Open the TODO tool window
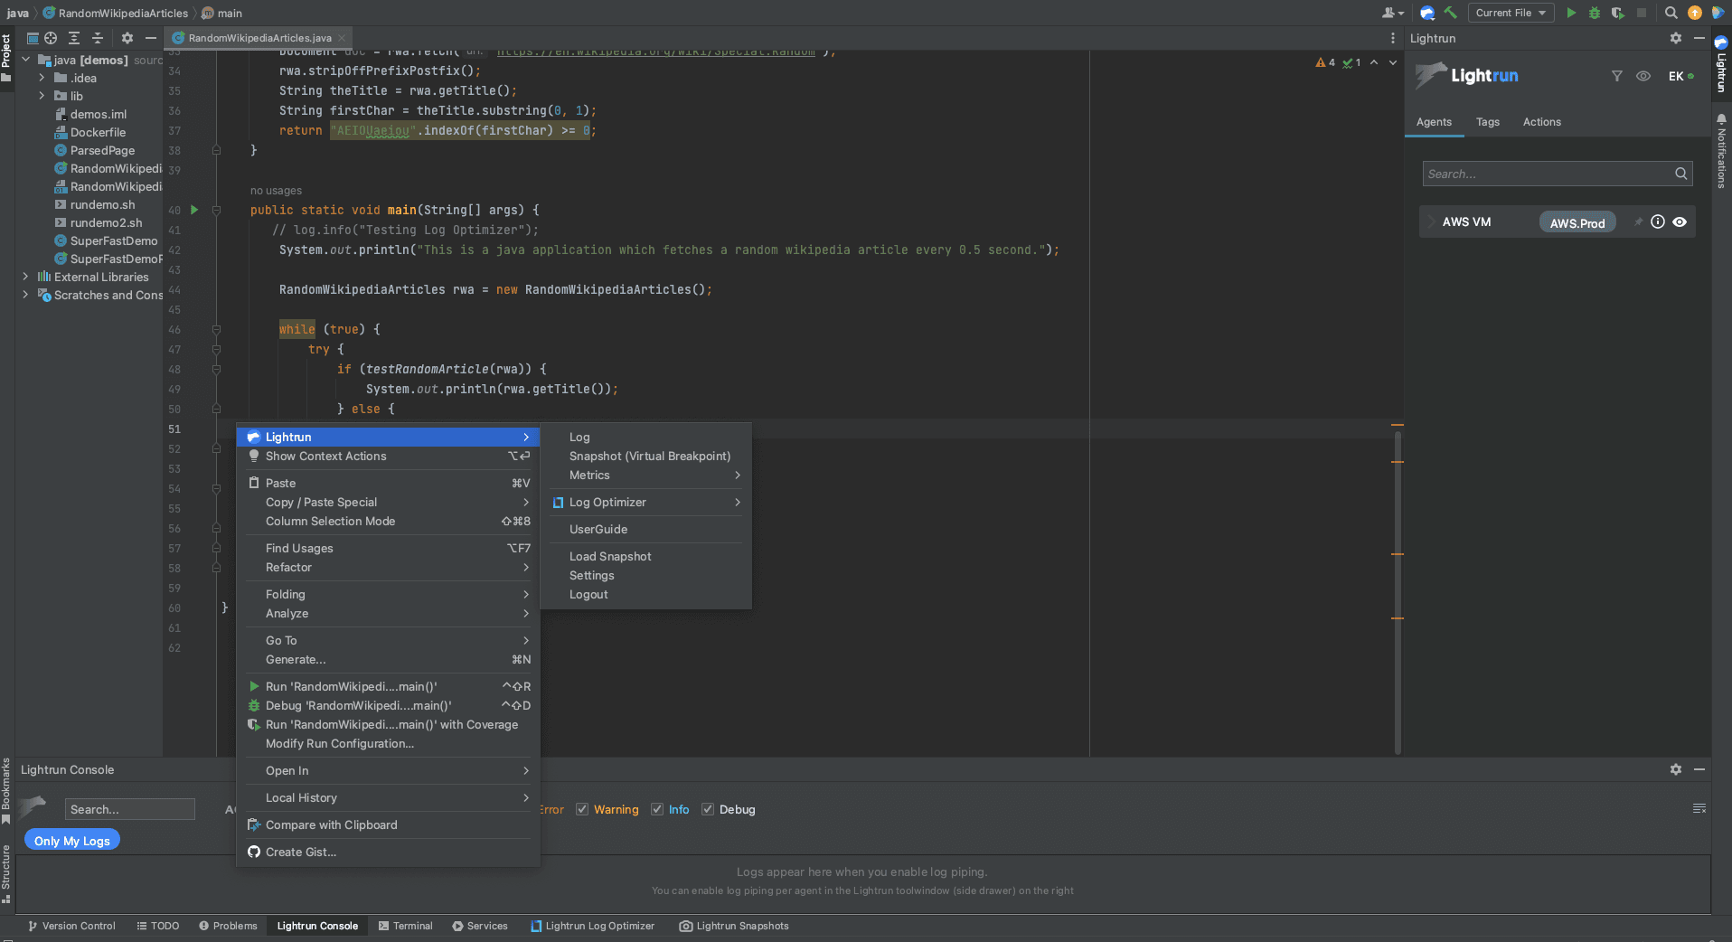Image resolution: width=1732 pixels, height=942 pixels. 158,926
